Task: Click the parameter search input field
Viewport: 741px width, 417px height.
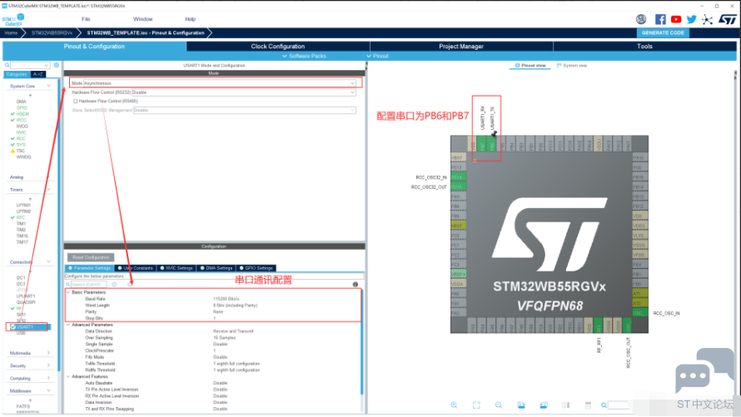Action: click(x=88, y=285)
